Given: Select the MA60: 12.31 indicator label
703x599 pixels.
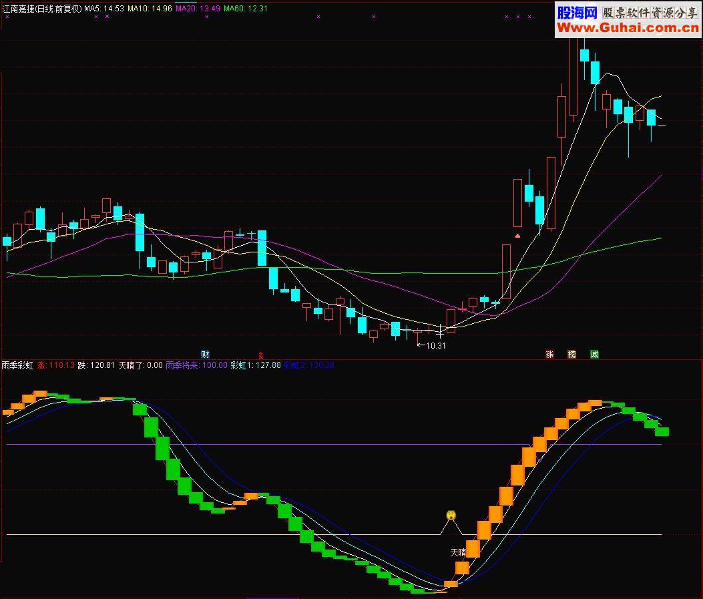Looking at the screenshot, I should pyautogui.click(x=246, y=9).
